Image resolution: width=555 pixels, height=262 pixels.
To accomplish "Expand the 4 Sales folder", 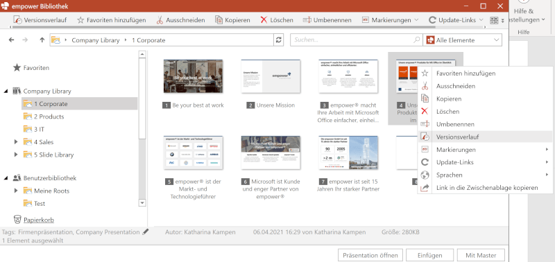I will [x=15, y=142].
